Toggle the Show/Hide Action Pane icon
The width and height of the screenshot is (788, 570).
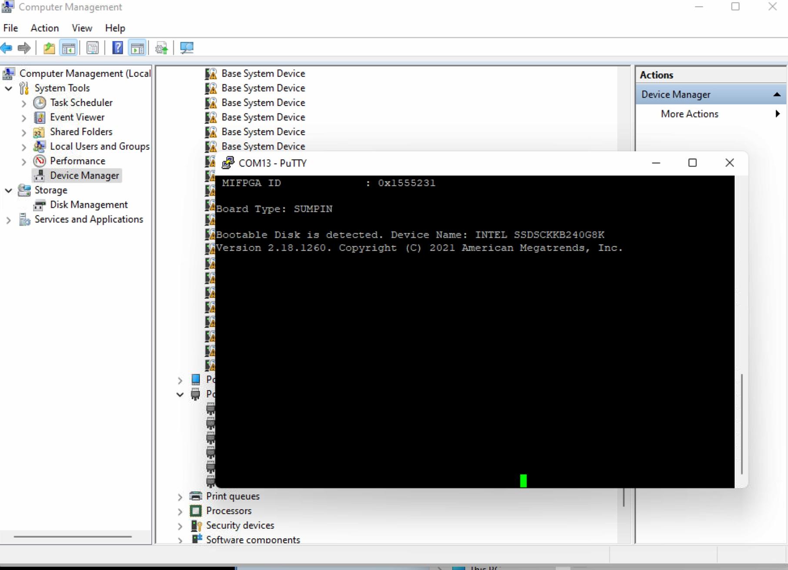click(137, 48)
